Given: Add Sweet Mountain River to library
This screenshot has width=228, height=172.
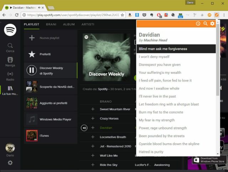Looking at the screenshot, I should click(93, 109).
